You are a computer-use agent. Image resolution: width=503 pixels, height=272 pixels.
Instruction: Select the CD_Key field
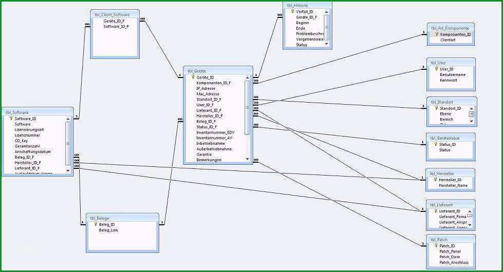tap(21, 141)
